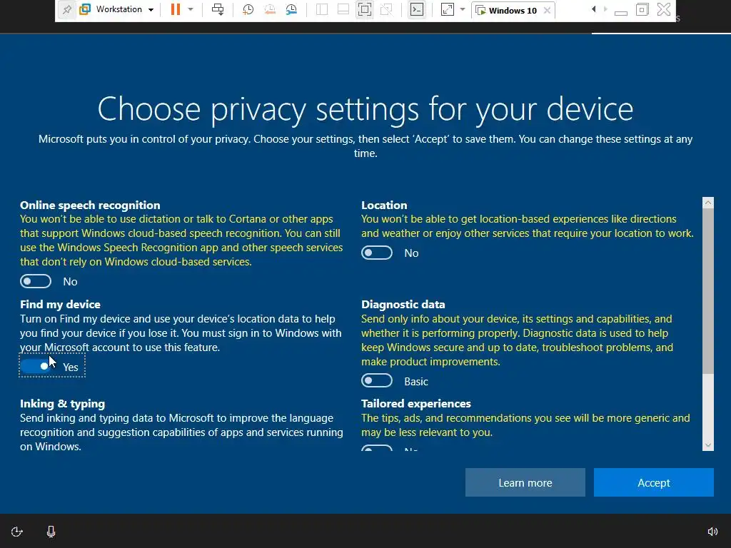Click the pin toolbar icon
The height and width of the screenshot is (548, 731).
pyautogui.click(x=66, y=9)
